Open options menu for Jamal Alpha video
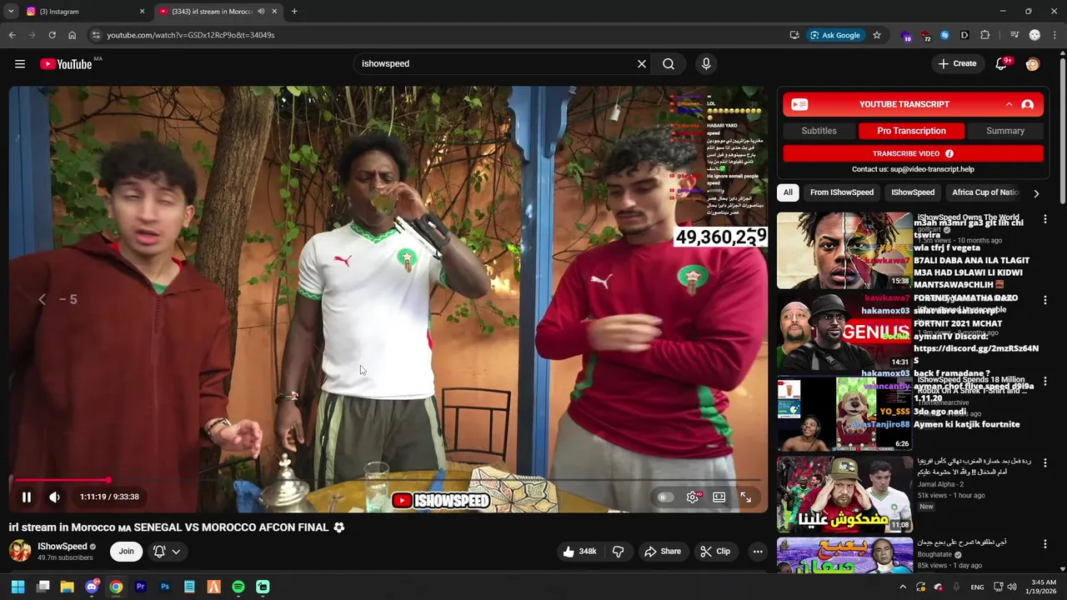Image resolution: width=1067 pixels, height=600 pixels. [1045, 462]
